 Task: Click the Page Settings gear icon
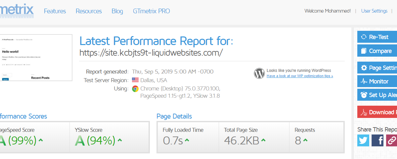[364, 68]
